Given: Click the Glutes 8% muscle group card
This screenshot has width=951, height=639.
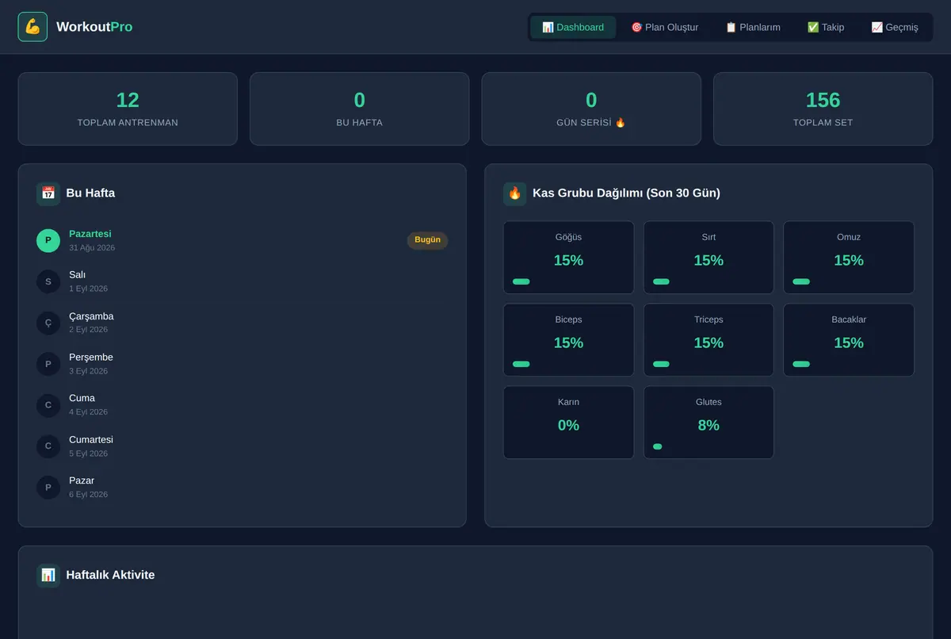Looking at the screenshot, I should 708,423.
